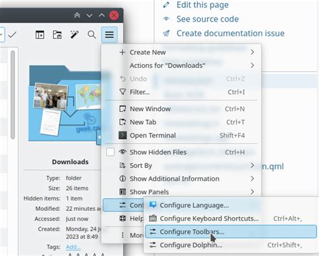Tick the Show Hidden Files checkbox
Image resolution: width=319 pixels, height=256 pixels.
tap(110, 152)
